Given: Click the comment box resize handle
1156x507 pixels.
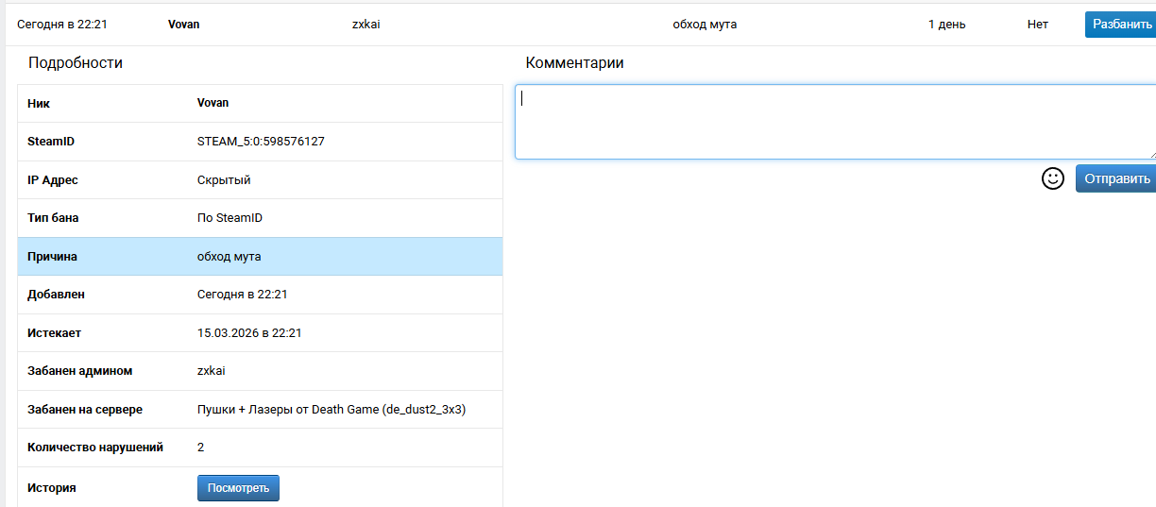Looking at the screenshot, I should [x=1150, y=154].
